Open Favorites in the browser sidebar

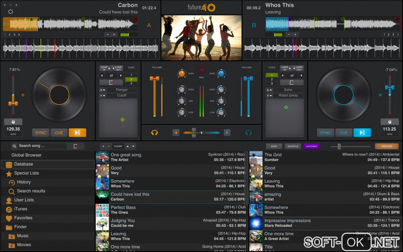coord(23,218)
